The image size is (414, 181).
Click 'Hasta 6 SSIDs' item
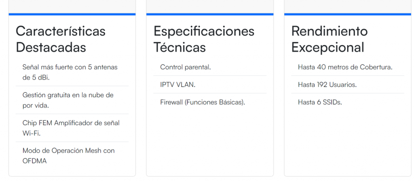coord(320,102)
